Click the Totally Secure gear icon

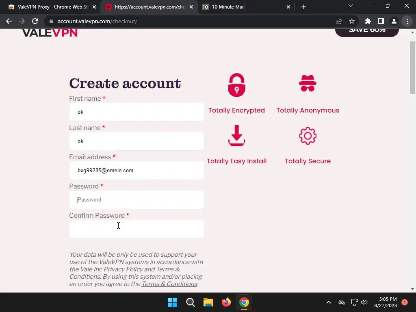coord(308,136)
